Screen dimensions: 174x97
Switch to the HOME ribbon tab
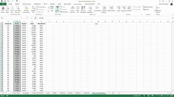[x=10, y=4]
